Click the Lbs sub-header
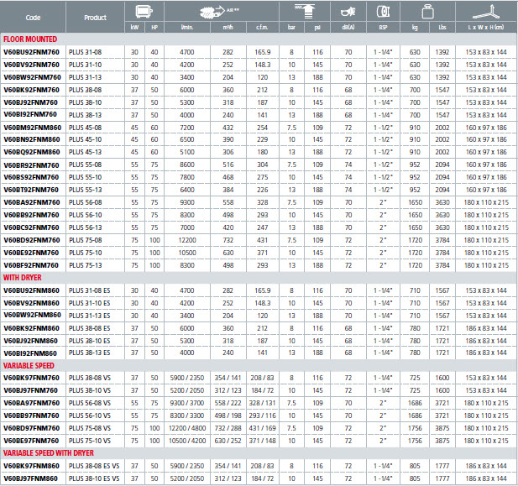The width and height of the screenshot is (518, 486). pyautogui.click(x=442, y=28)
